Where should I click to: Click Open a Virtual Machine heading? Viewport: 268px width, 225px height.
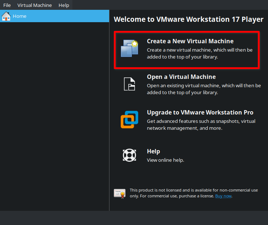[x=181, y=77]
